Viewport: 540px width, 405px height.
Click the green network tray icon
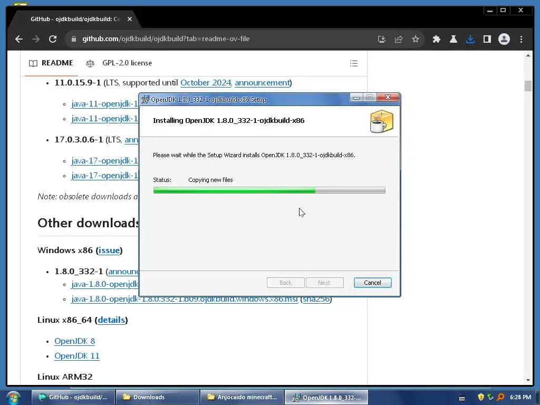(490, 397)
